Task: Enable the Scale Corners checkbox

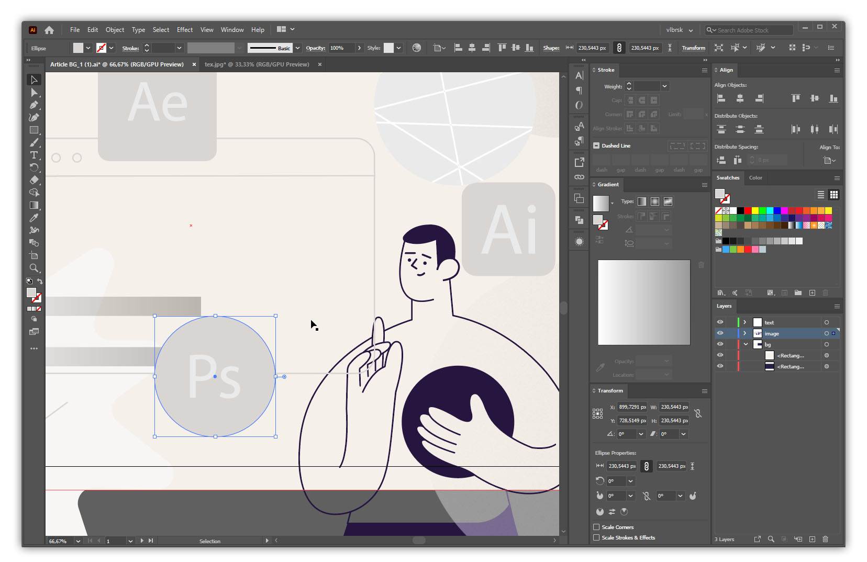Action: coord(596,527)
